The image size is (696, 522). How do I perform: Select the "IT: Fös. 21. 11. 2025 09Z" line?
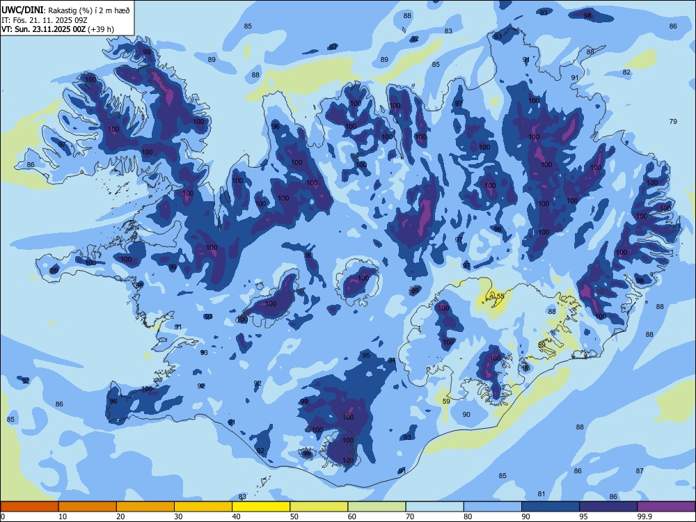point(45,20)
